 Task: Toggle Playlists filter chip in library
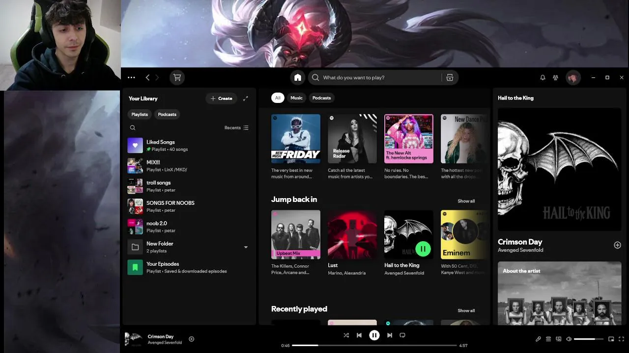pyautogui.click(x=140, y=114)
